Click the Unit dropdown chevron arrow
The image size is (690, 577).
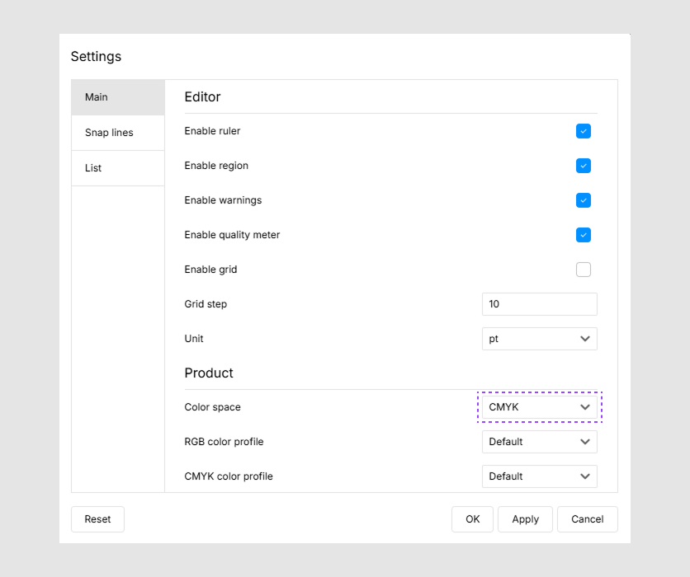point(585,339)
